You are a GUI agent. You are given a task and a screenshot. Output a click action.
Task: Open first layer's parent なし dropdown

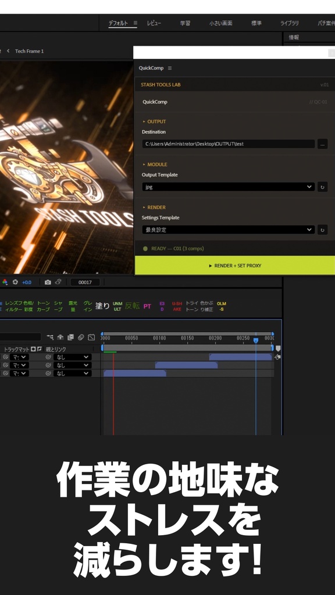(x=72, y=357)
